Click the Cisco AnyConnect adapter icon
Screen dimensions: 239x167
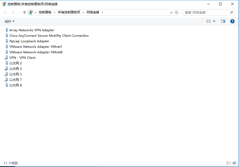[x=7, y=35]
